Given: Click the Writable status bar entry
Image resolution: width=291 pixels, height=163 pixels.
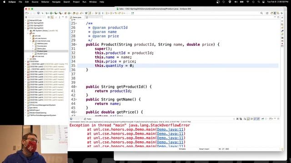Looking at the screenshot, I should pyautogui.click(x=182, y=149).
